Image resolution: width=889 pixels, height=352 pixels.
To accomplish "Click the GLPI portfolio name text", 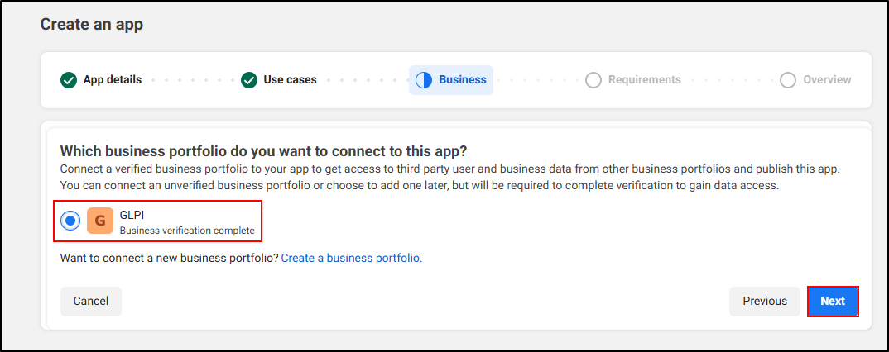I will (132, 215).
